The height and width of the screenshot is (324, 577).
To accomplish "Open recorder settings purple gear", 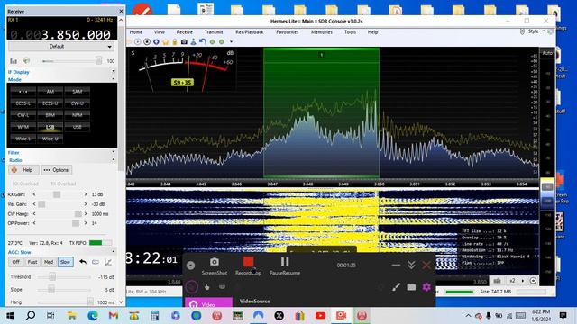I will (426, 287).
